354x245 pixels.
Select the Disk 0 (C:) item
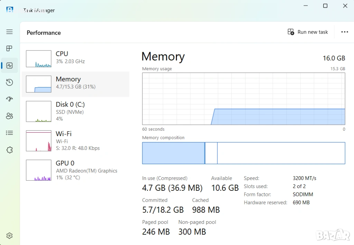pos(75,111)
